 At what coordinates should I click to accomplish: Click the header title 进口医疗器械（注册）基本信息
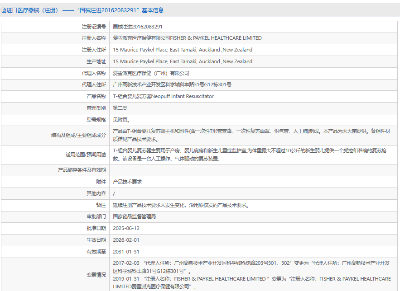[85, 10]
